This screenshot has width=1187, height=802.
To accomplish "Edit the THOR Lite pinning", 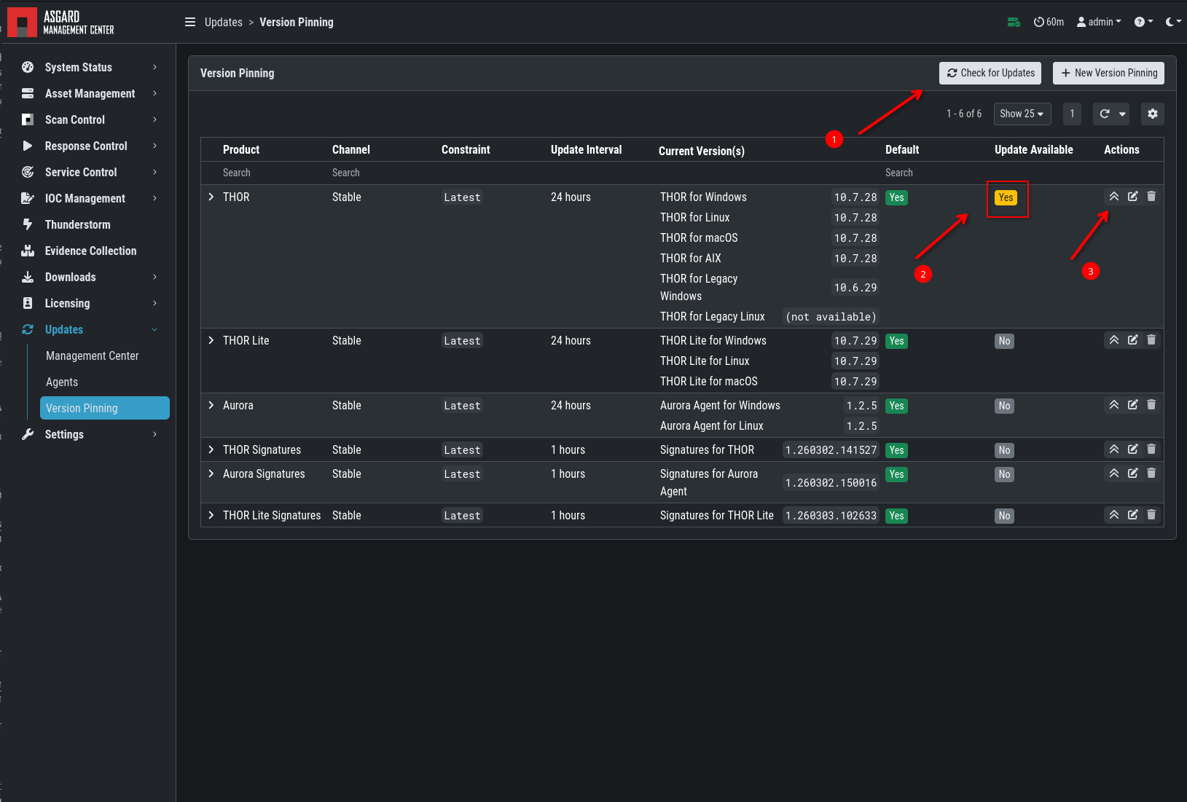I will 1133,339.
